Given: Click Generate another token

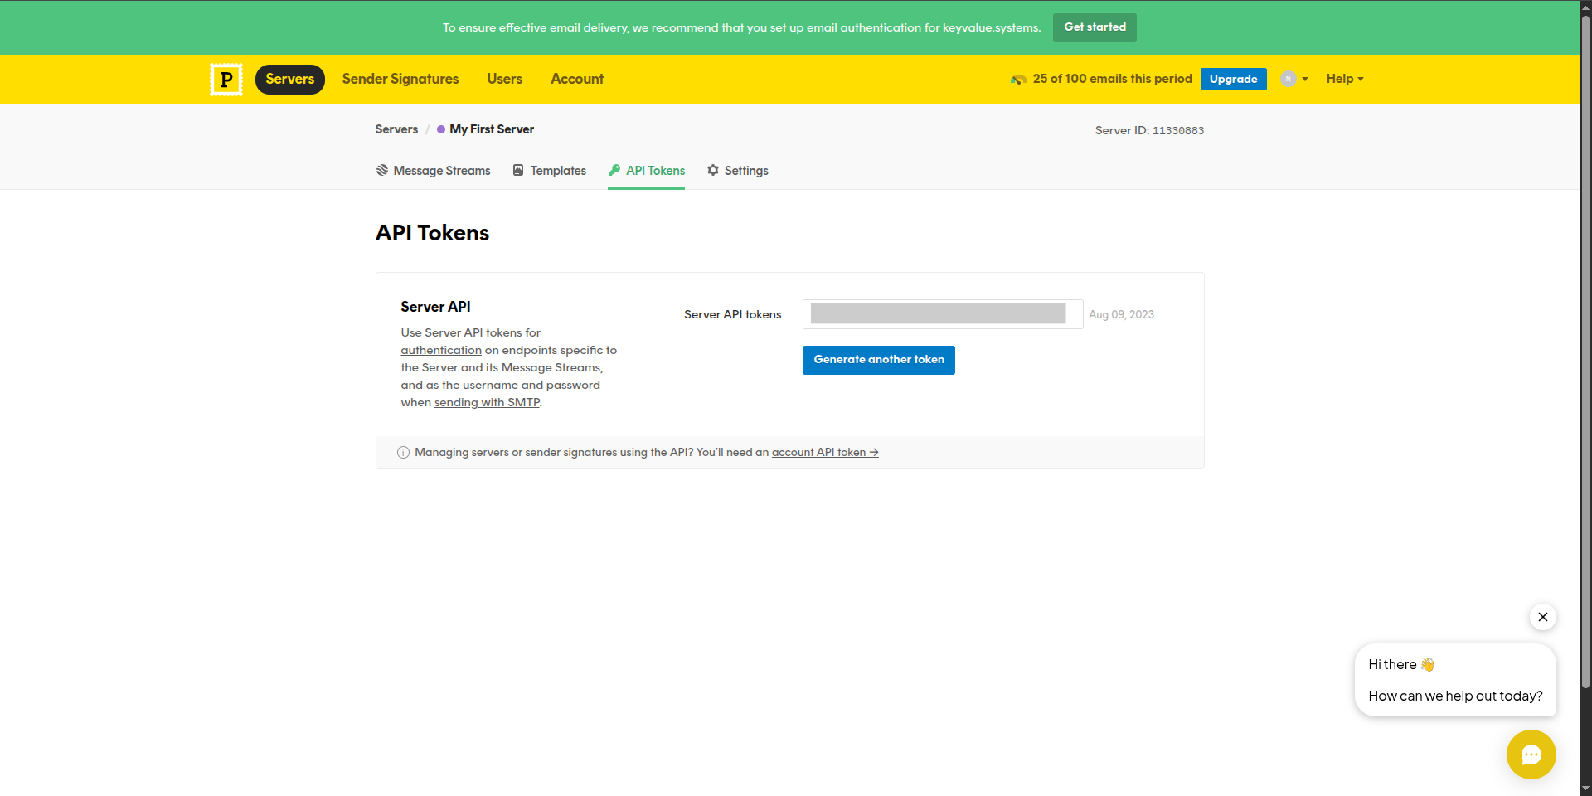Looking at the screenshot, I should 878,359.
